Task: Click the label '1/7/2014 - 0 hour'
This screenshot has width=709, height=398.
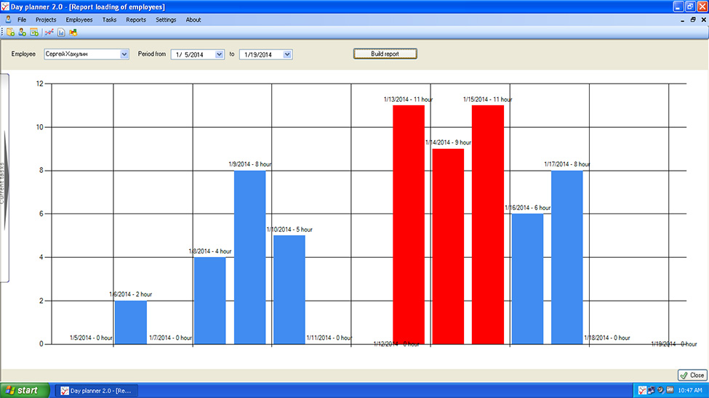Action: [170, 338]
